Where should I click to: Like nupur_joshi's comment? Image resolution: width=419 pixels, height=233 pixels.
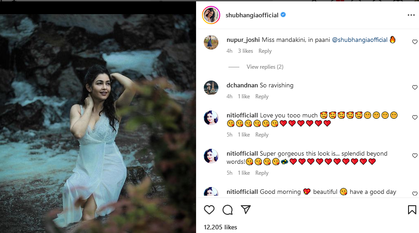[x=414, y=42]
